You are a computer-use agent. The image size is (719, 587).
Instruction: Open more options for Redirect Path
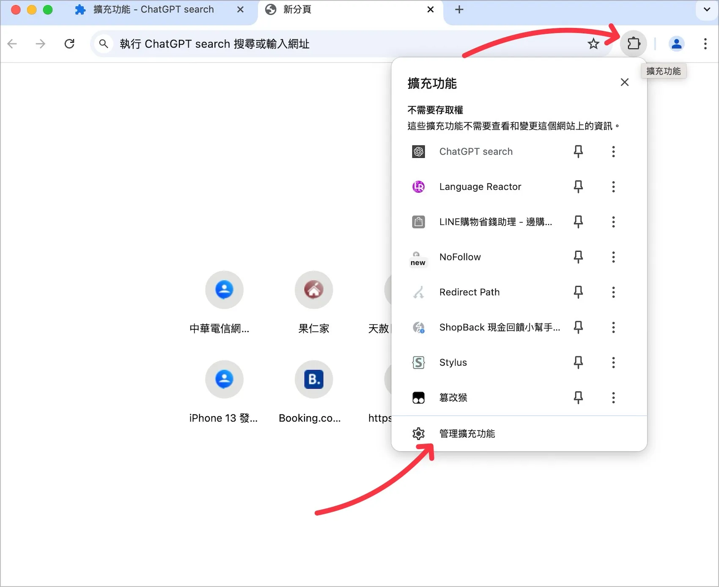(x=613, y=292)
